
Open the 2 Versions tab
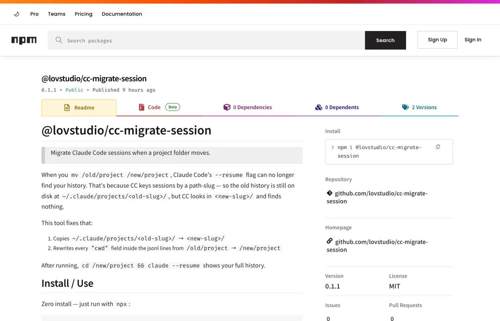[x=419, y=107]
